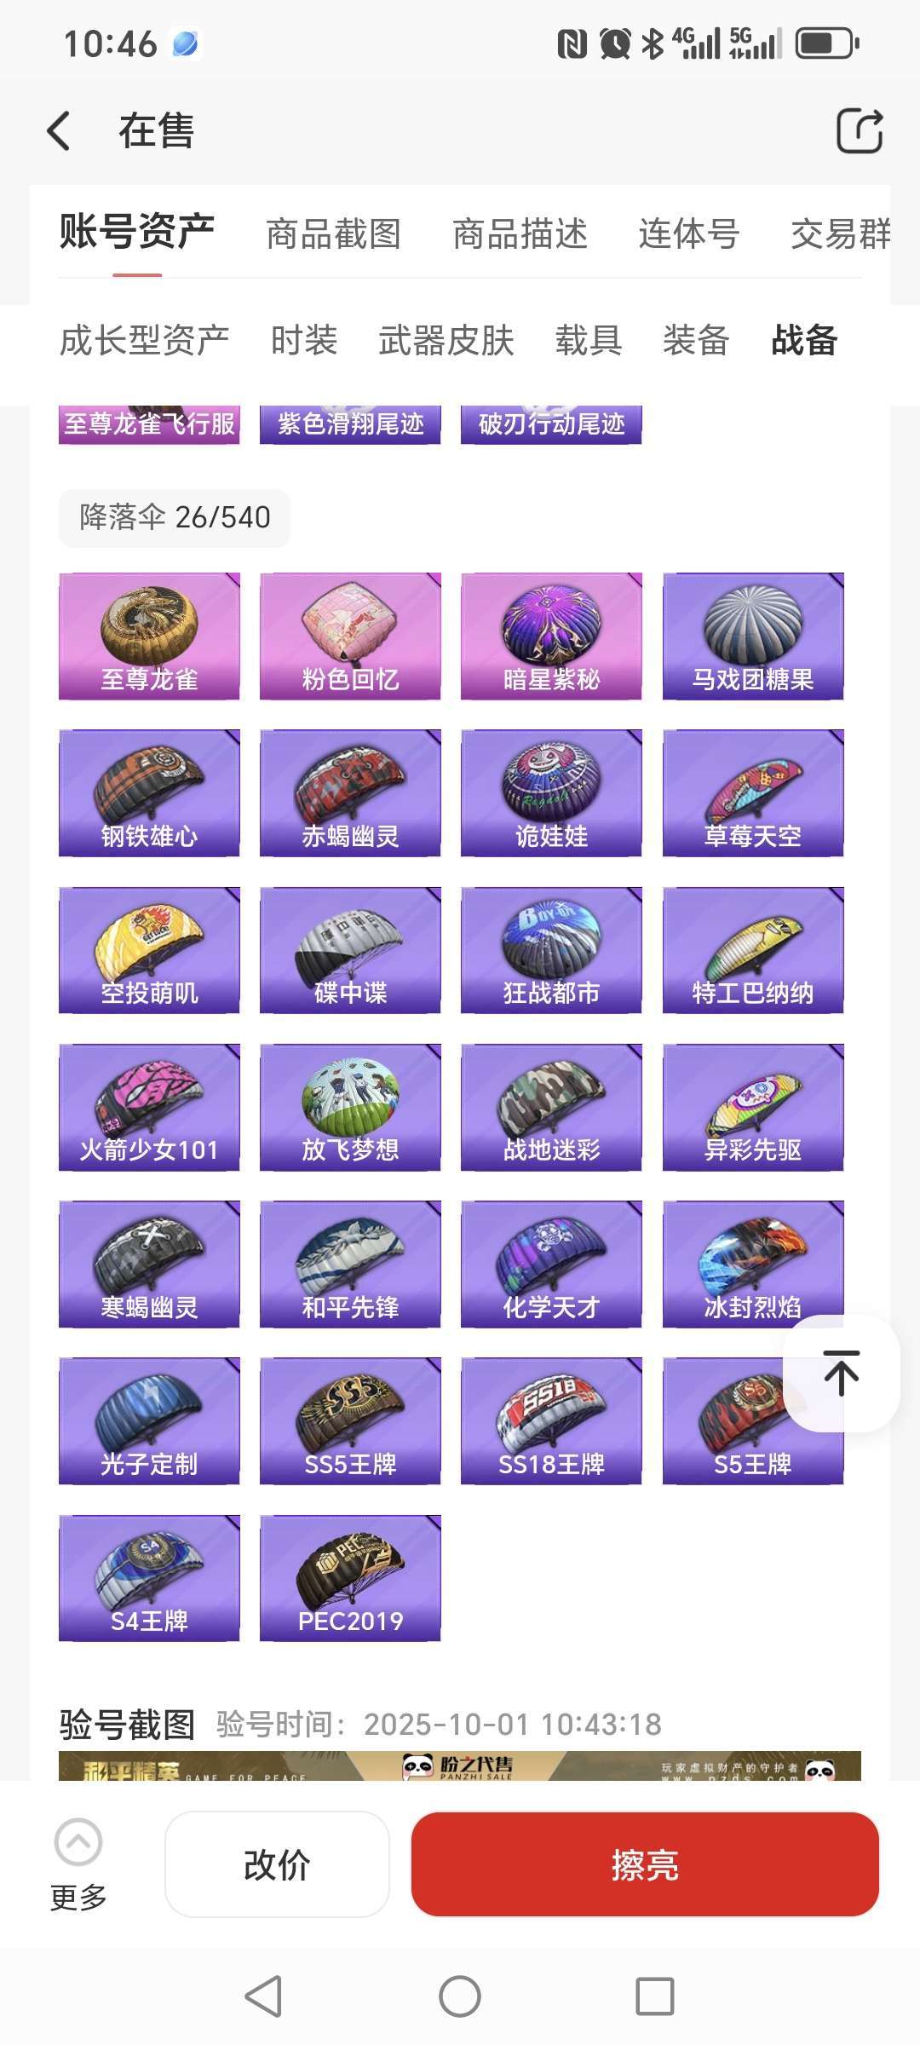Image resolution: width=920 pixels, height=2045 pixels.
Task: Tap the back arrow icon
Action: click(x=59, y=131)
